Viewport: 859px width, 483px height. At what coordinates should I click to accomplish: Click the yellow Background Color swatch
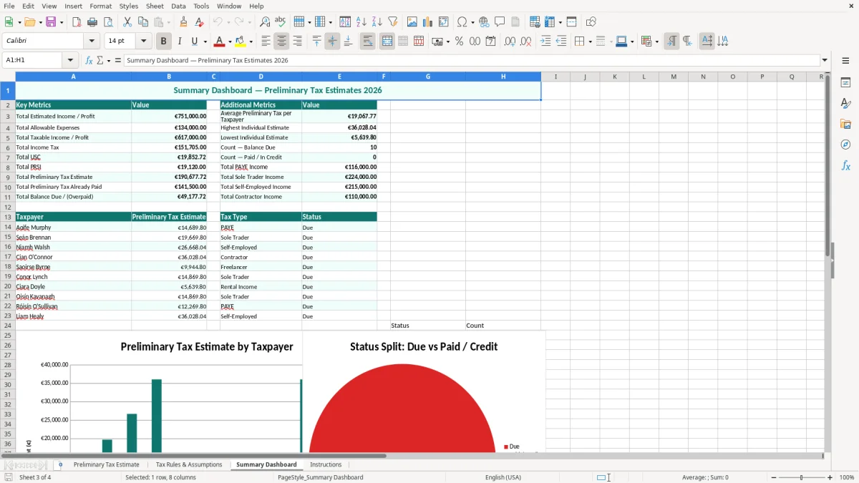(x=240, y=42)
